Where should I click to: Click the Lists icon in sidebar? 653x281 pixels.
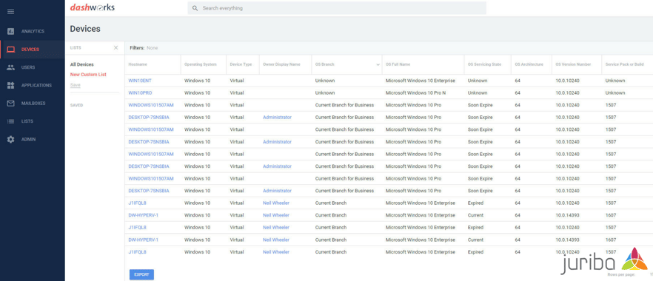pos(11,121)
